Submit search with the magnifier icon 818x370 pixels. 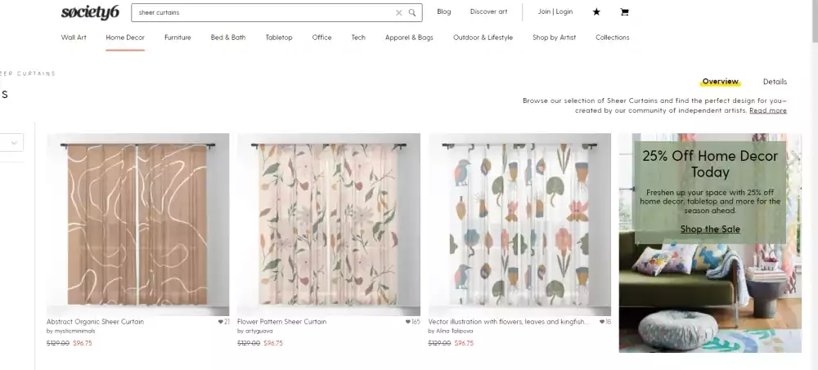pos(412,12)
